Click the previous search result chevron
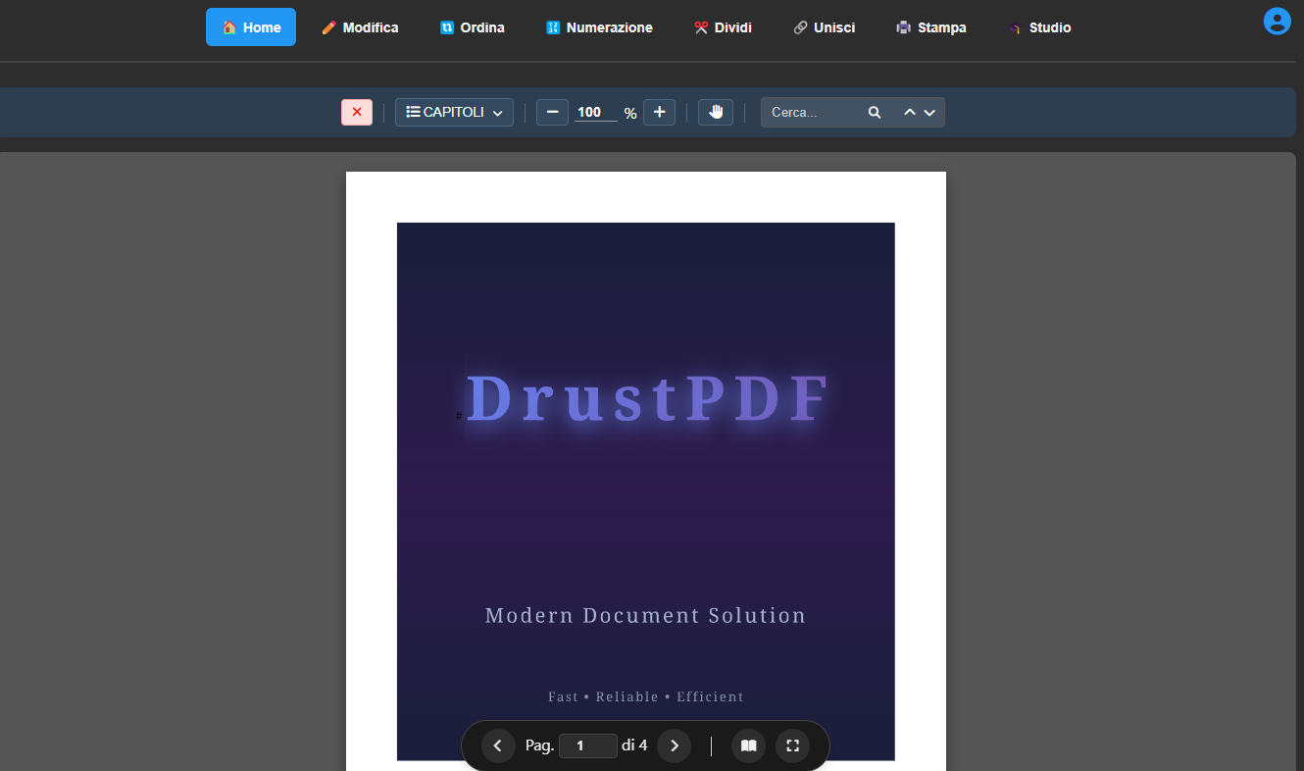 (x=910, y=112)
